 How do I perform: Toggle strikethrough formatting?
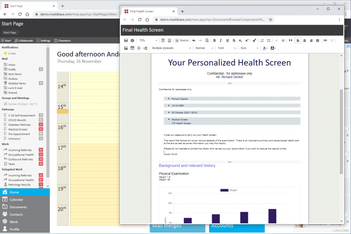coord(234,40)
